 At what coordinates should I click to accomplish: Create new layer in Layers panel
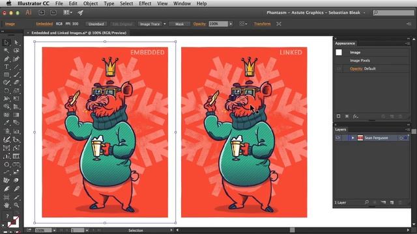pyautogui.click(x=392, y=202)
